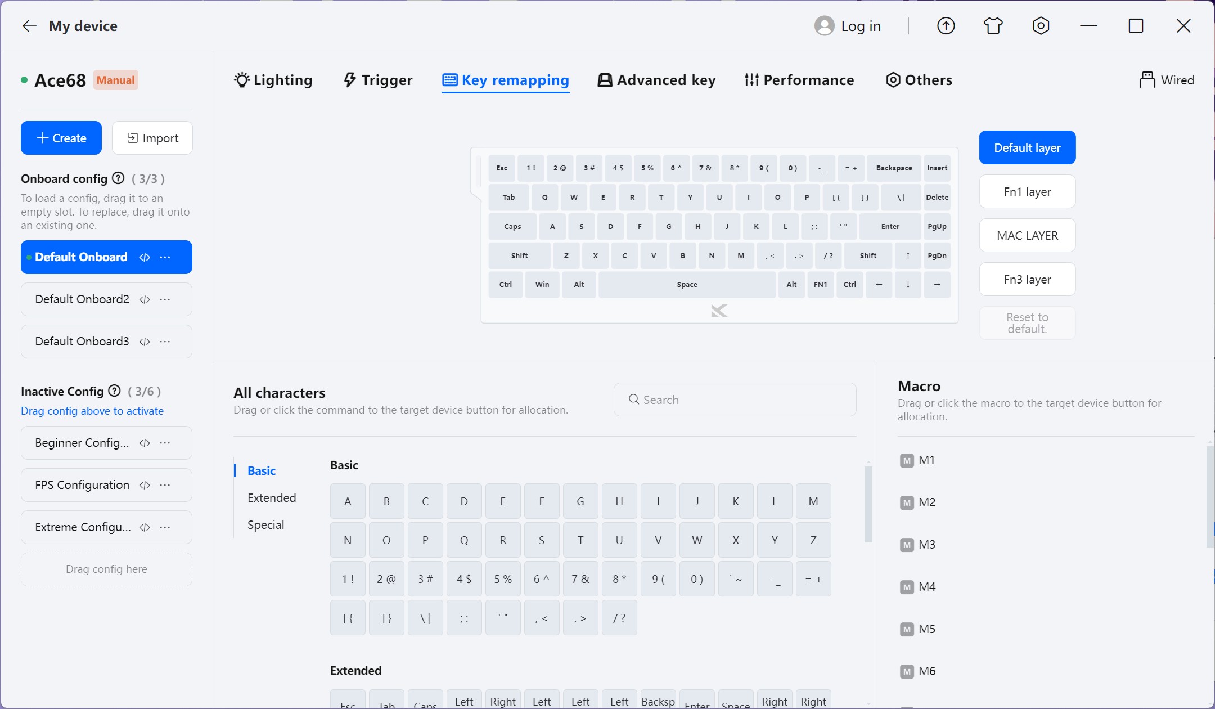
Task: Click the Wired connection icon
Action: [x=1147, y=80]
